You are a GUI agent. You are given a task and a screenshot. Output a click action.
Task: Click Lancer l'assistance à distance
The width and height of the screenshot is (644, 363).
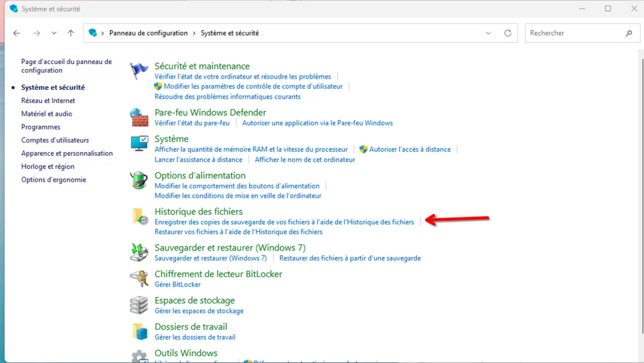coord(199,159)
